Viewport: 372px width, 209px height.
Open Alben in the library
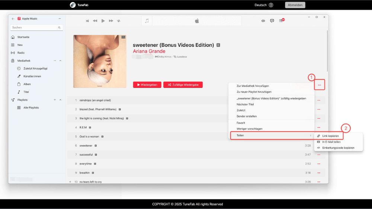pyautogui.click(x=27, y=84)
